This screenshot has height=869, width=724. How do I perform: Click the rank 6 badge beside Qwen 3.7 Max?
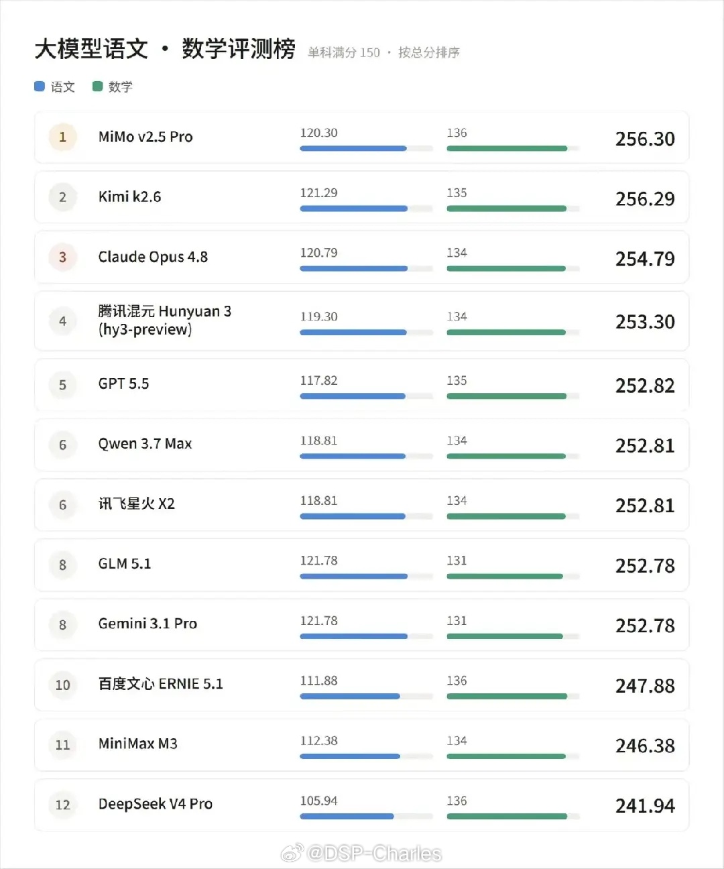click(62, 445)
